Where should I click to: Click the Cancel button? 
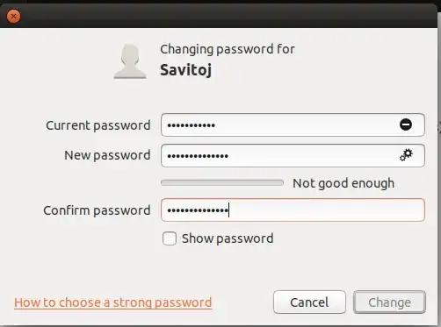point(309,302)
